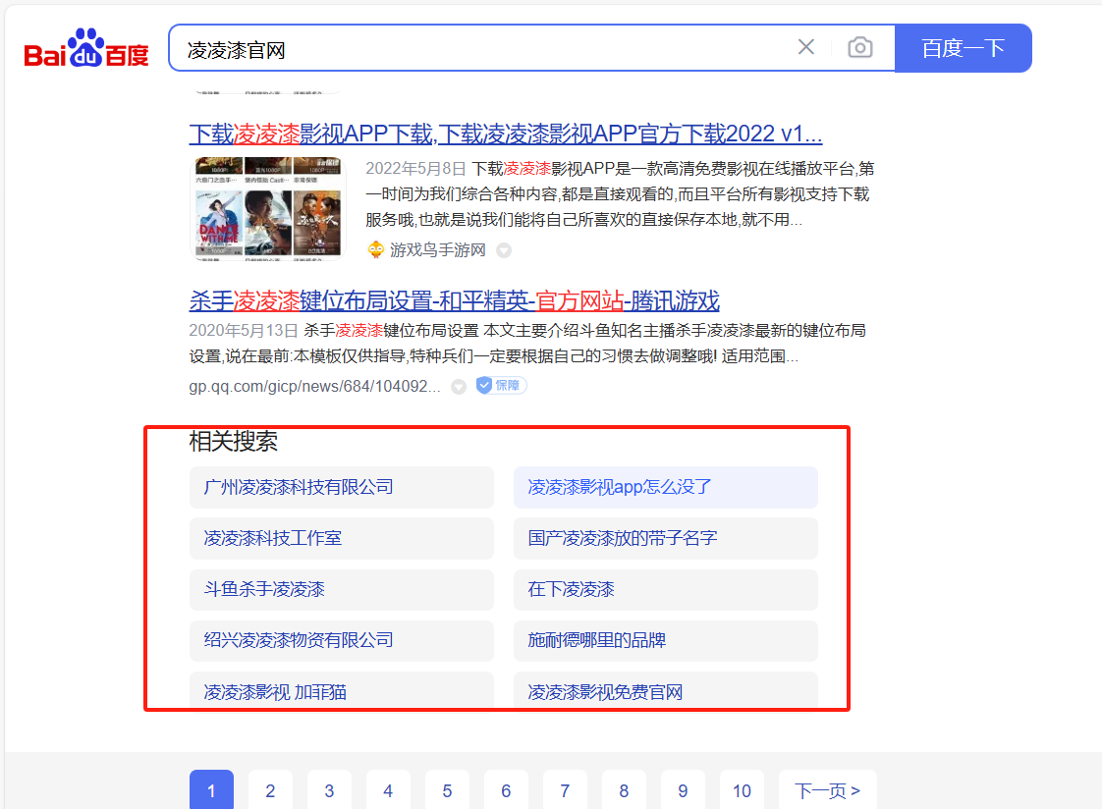This screenshot has height=809, width=1102.
Task: Search related term 凌凌漆影视免费官网
Action: (x=666, y=691)
